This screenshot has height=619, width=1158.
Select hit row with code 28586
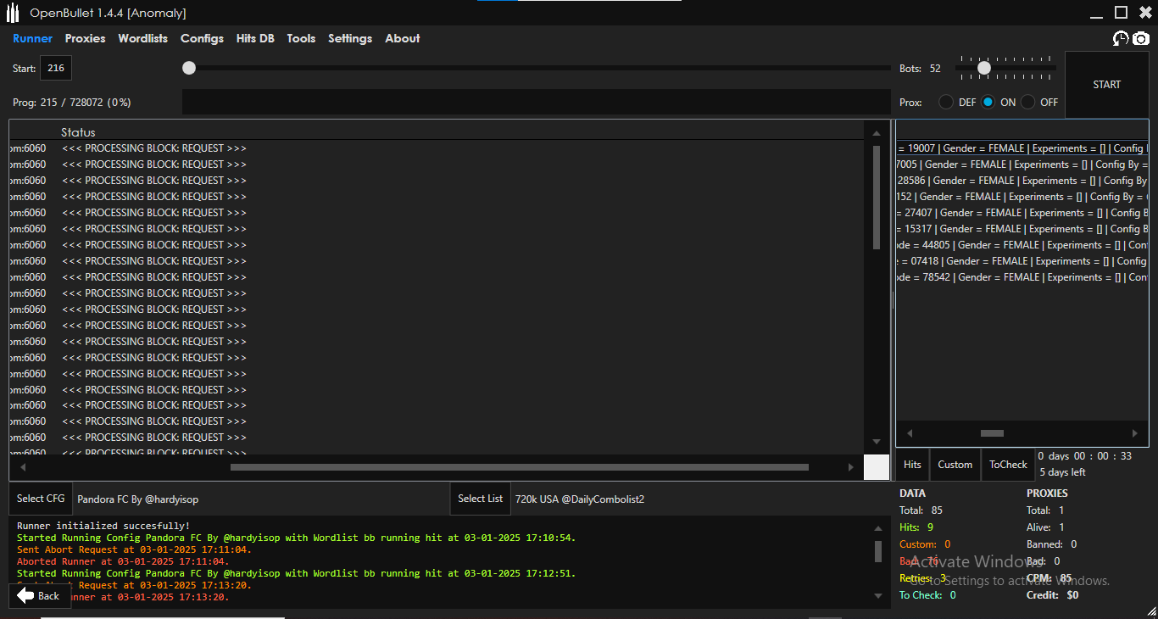[x=1022, y=181]
